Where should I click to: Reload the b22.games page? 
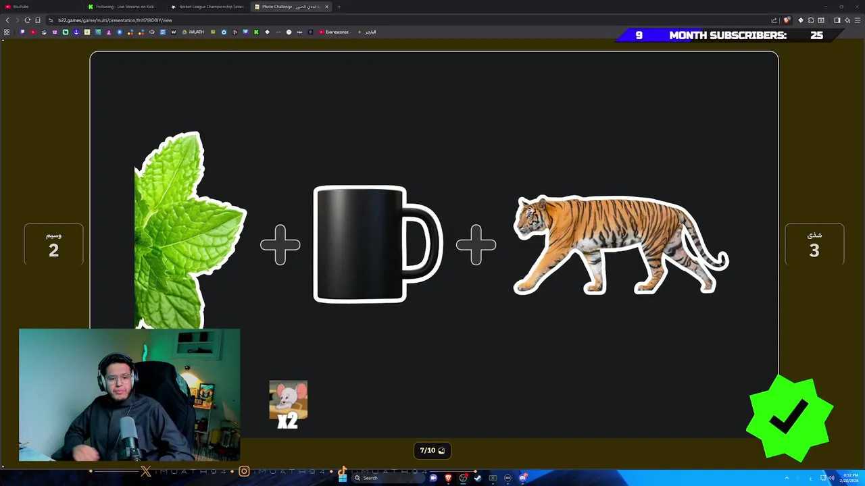27,20
